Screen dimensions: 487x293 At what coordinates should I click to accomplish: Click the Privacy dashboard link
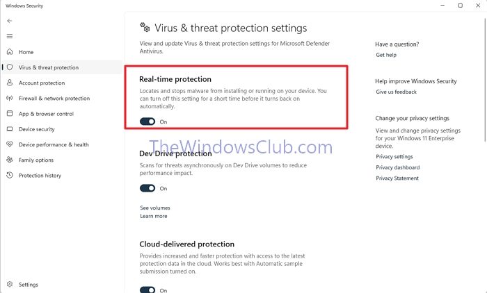coord(397,167)
